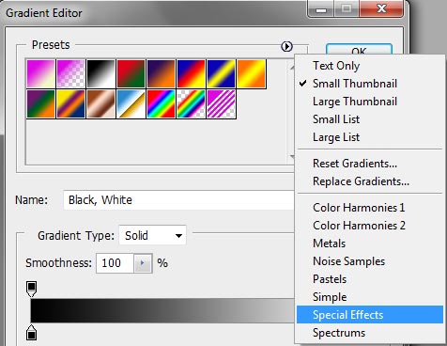
Task: Pick the chrome gradient preset
Action: 131,104
